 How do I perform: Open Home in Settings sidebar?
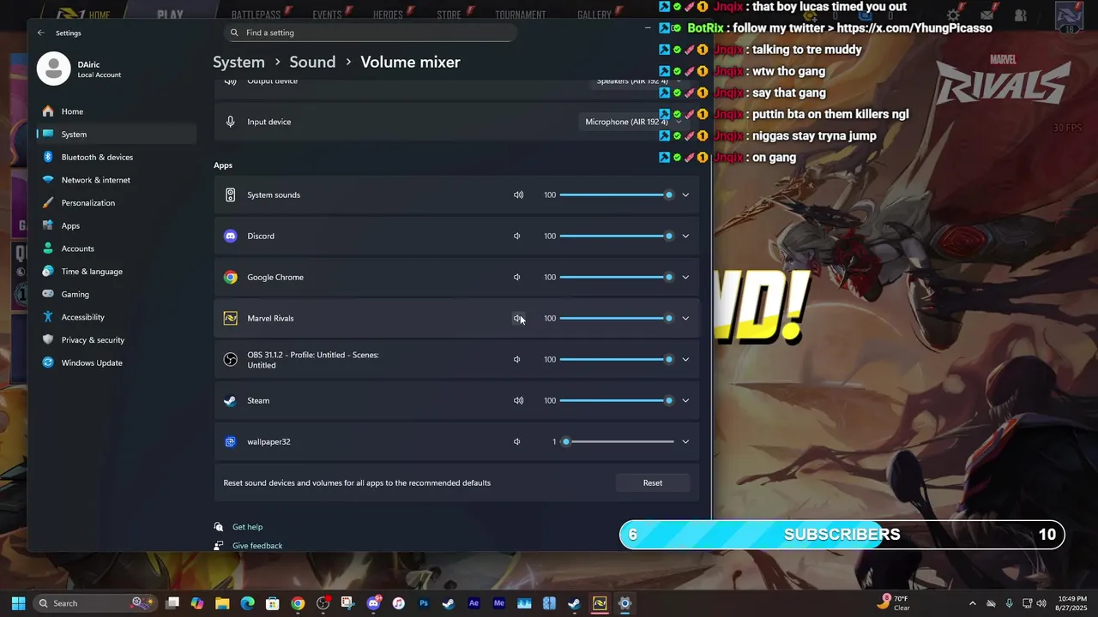[x=116, y=111]
